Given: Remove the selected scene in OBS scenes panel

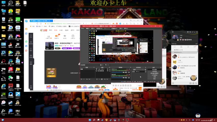Looking at the screenshot, I should coord(84,79).
